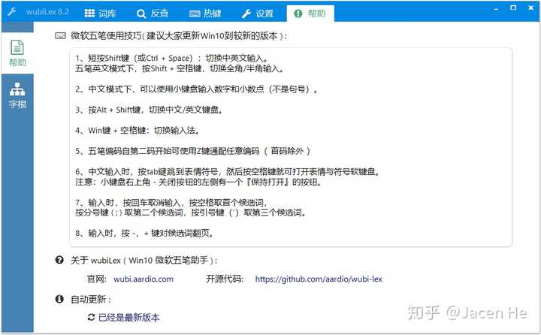Switch to the 反查 tab
Viewport: 541px width, 335px height.
(153, 14)
